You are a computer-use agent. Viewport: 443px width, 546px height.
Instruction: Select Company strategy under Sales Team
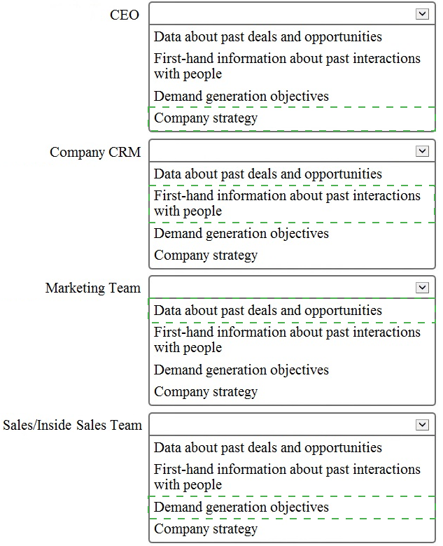click(x=292, y=529)
